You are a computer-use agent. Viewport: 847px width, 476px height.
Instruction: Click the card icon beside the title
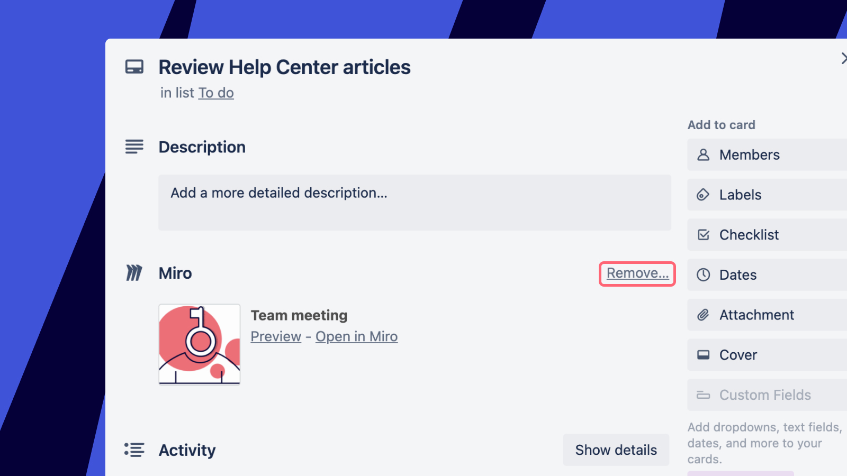(134, 67)
